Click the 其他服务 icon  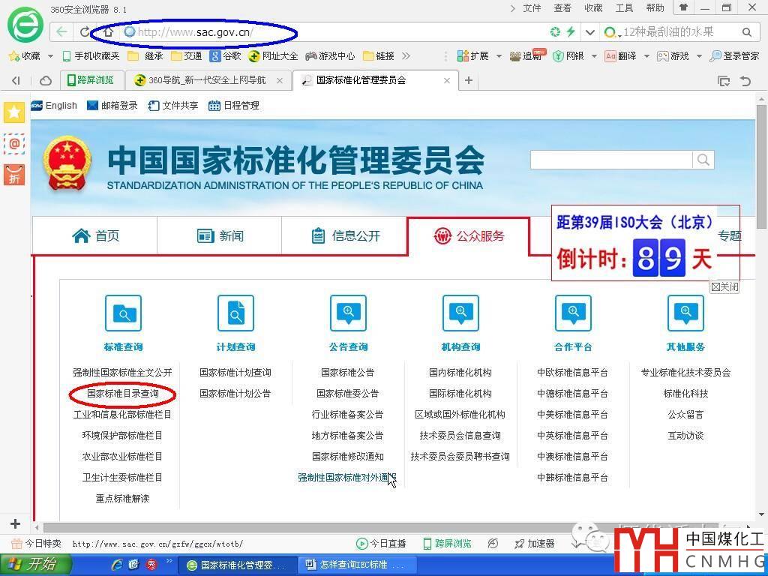coord(685,313)
